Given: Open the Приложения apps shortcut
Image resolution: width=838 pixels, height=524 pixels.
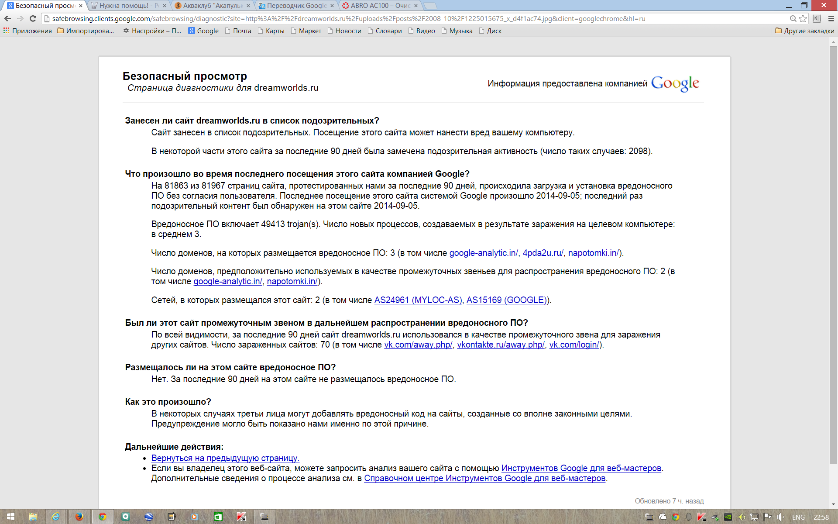Looking at the screenshot, I should pyautogui.click(x=27, y=31).
